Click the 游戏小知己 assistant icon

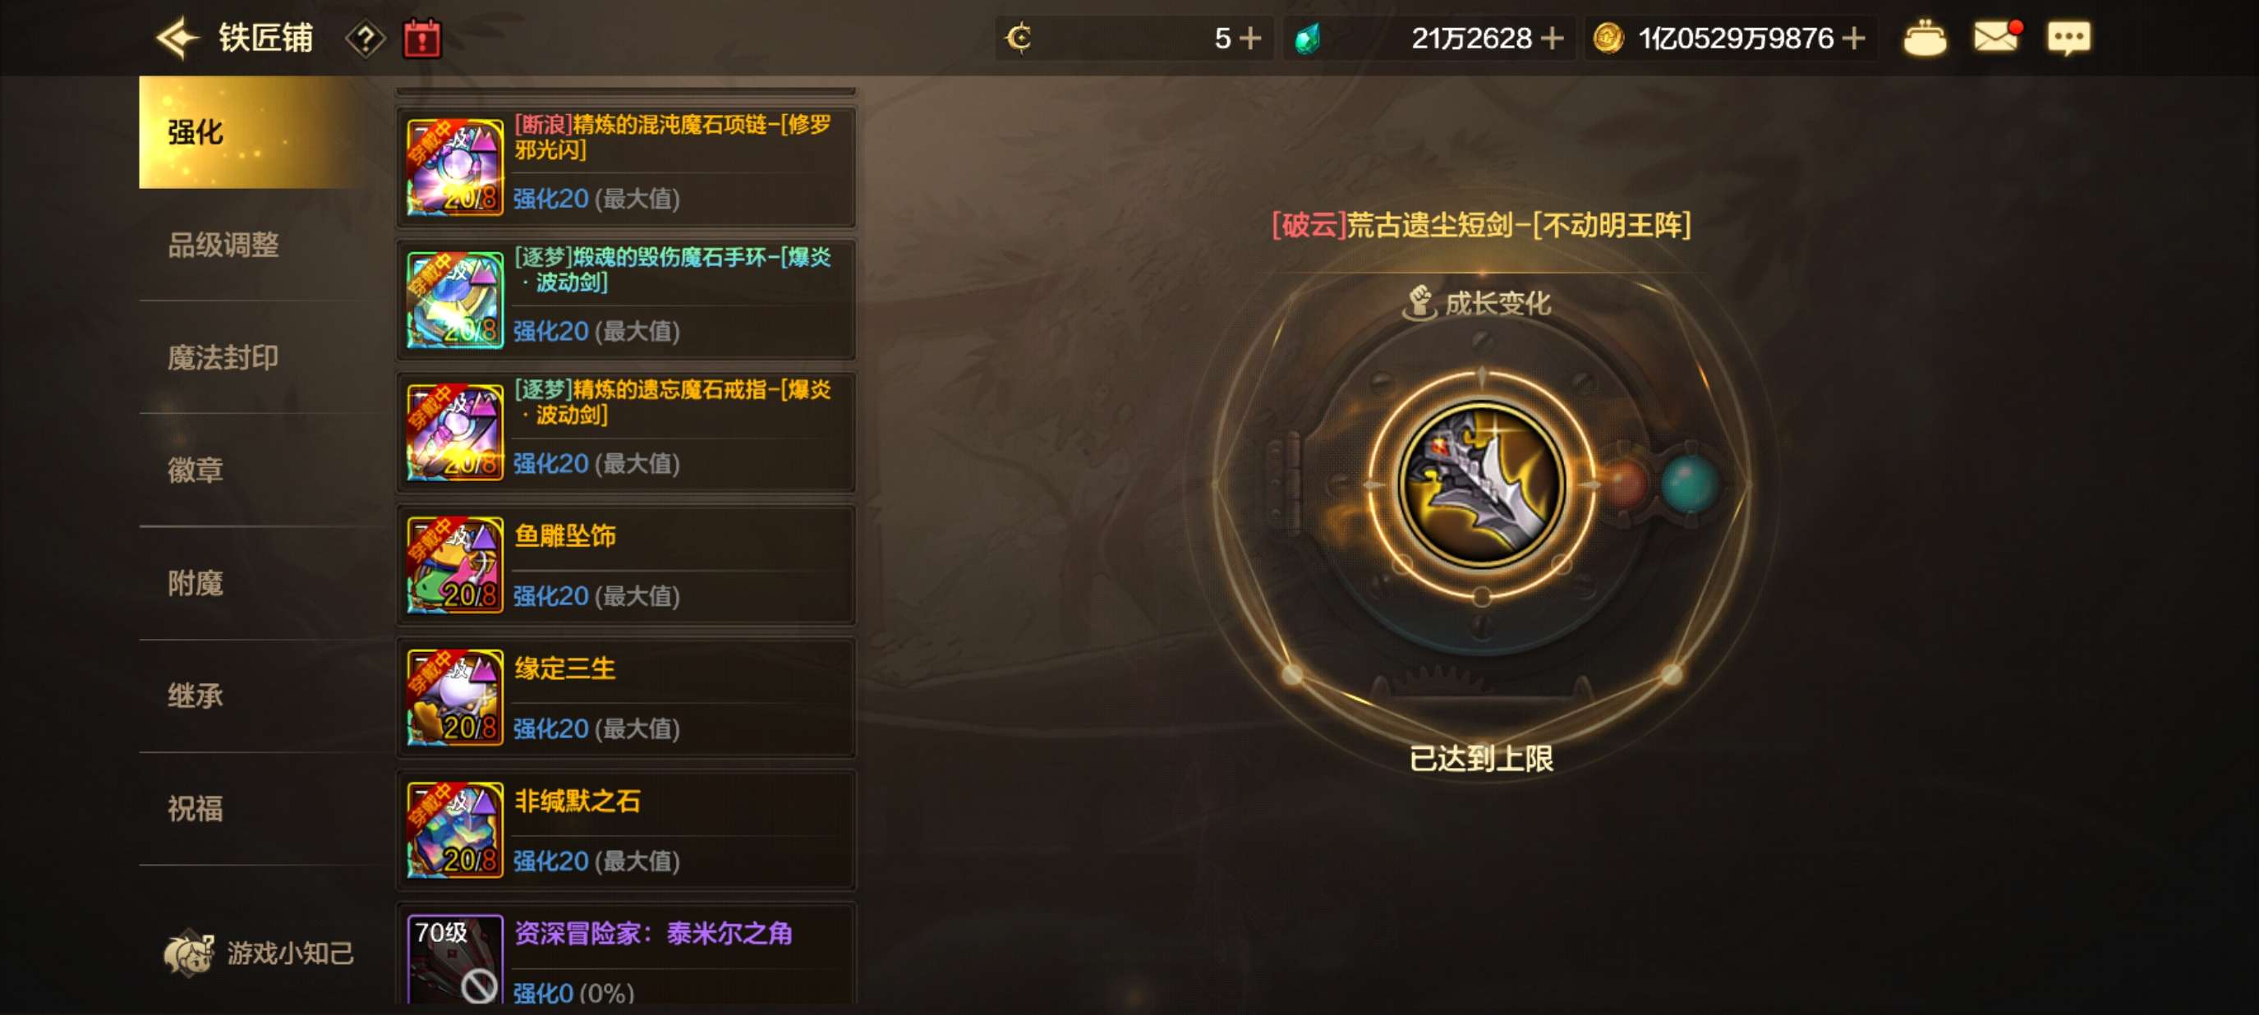click(187, 953)
